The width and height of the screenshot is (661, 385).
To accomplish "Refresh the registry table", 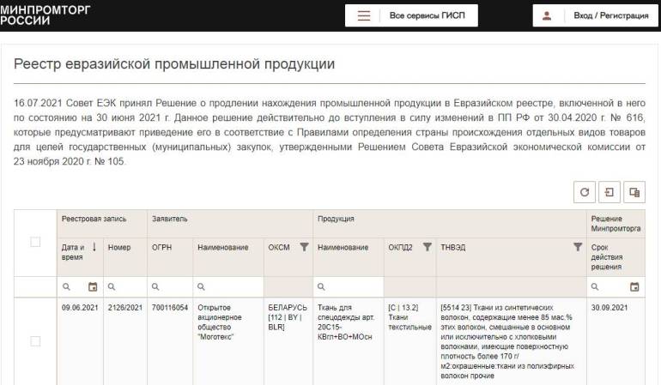I will tap(585, 192).
